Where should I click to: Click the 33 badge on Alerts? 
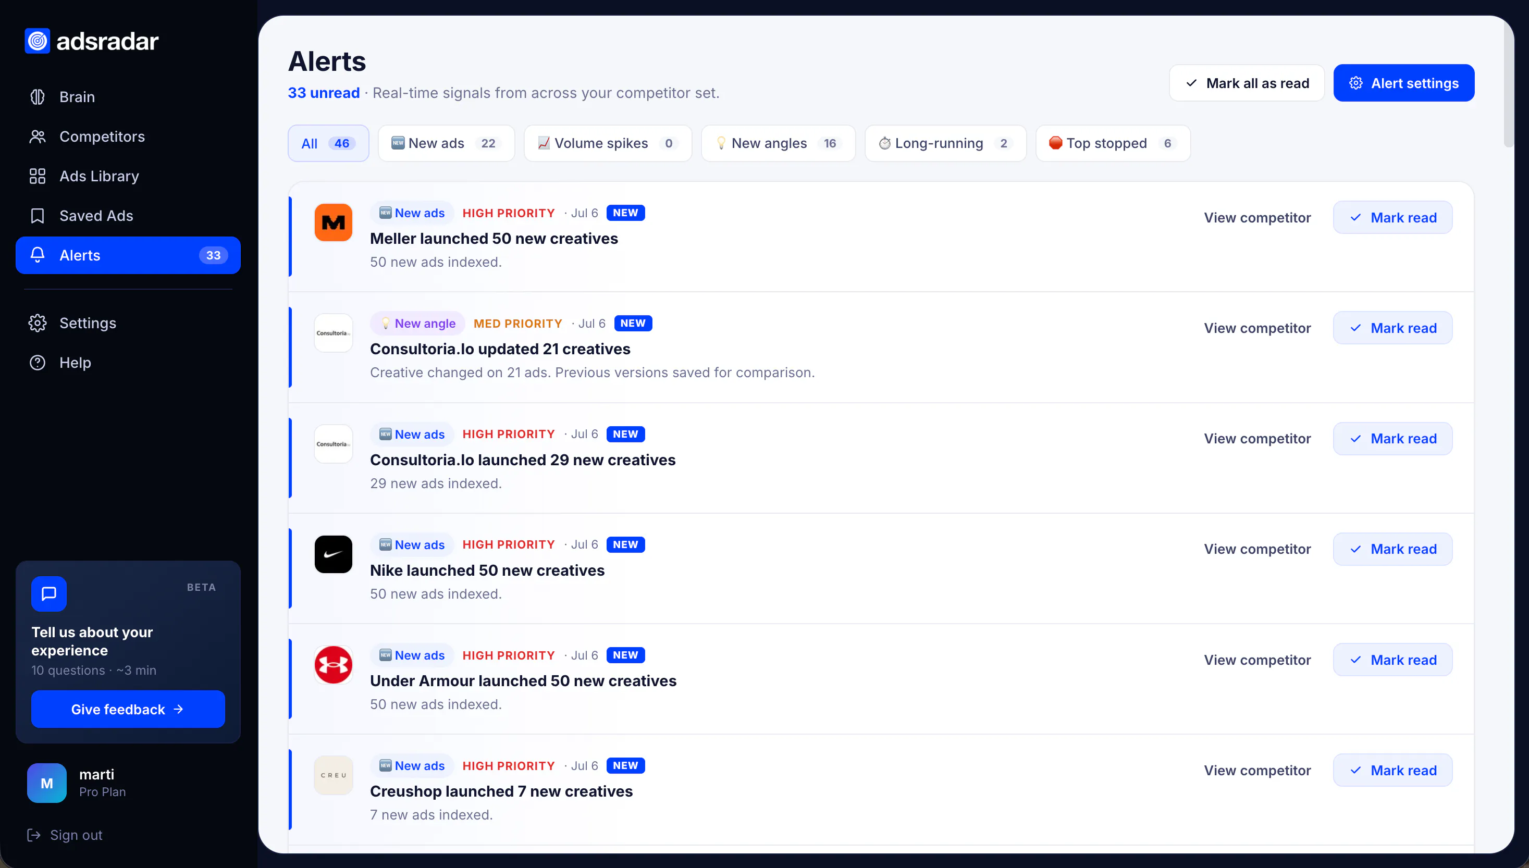tap(214, 255)
